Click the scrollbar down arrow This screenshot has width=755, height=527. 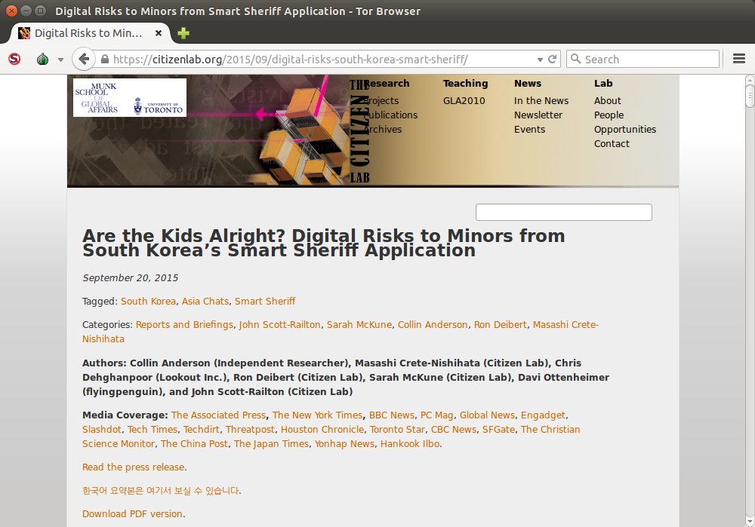pos(750,521)
